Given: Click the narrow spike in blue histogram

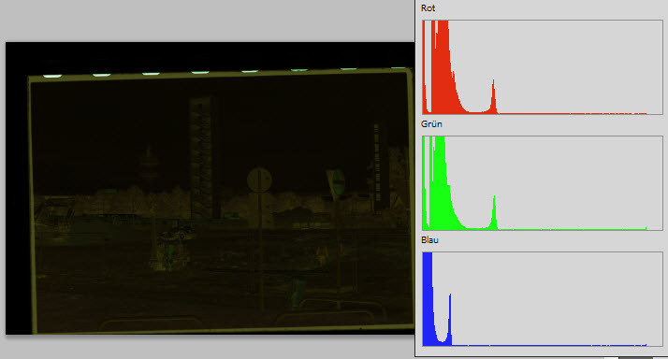Looking at the screenshot, I should (x=450, y=319).
